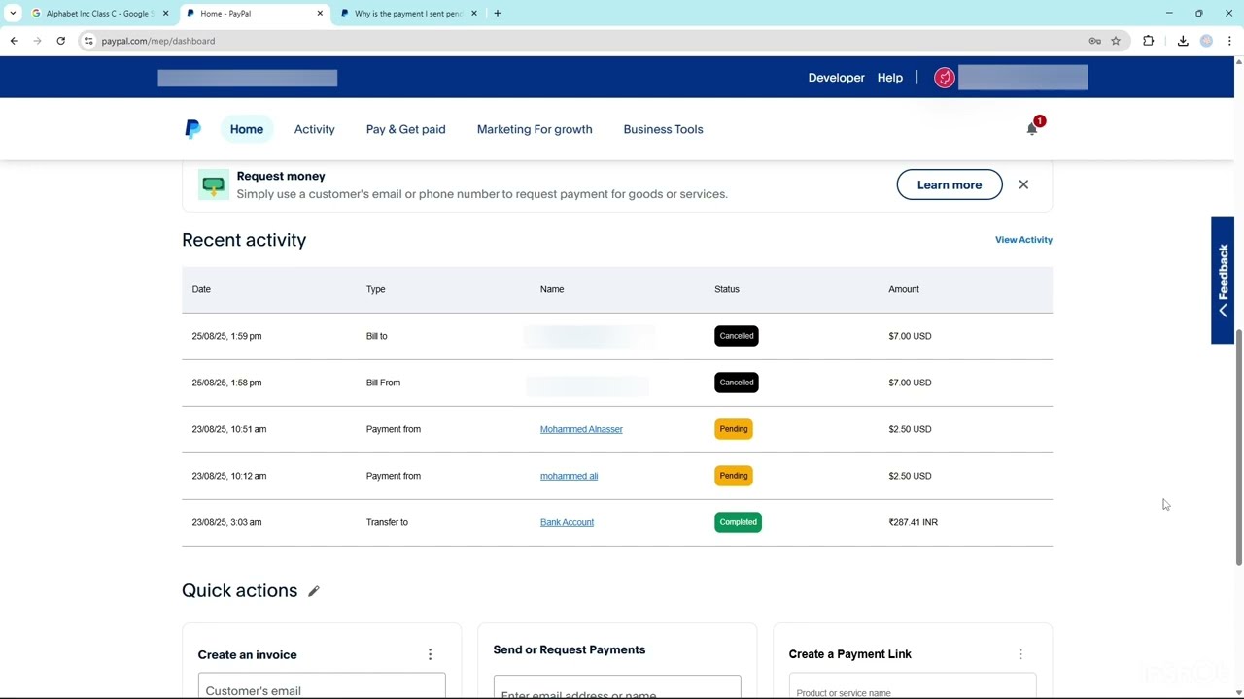Click Cancelled status on Bill From row

tap(737, 383)
